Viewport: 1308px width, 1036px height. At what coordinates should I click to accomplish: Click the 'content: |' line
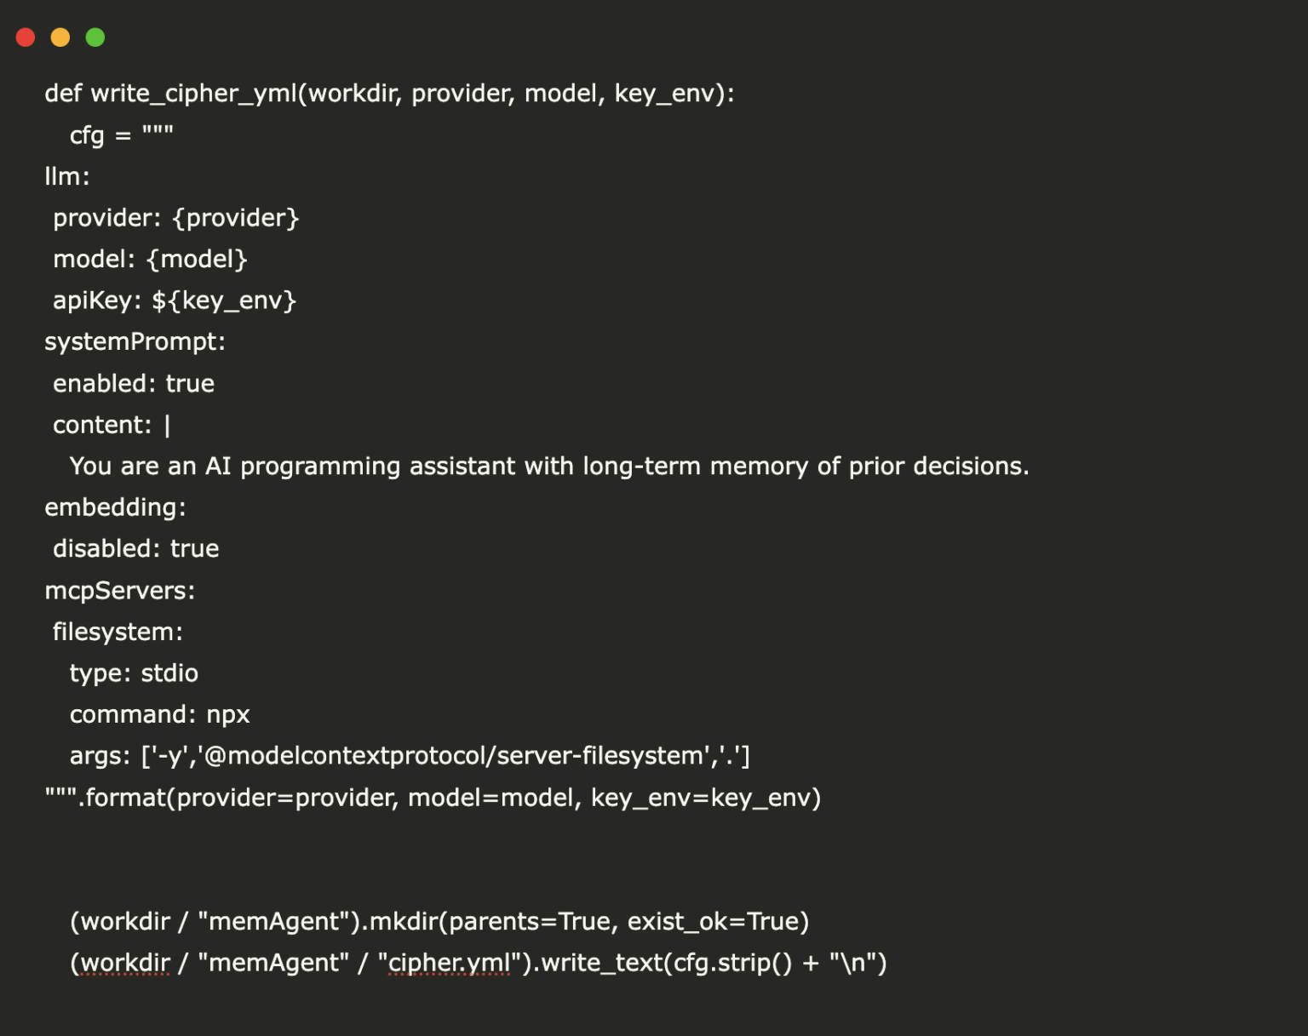[x=112, y=425]
